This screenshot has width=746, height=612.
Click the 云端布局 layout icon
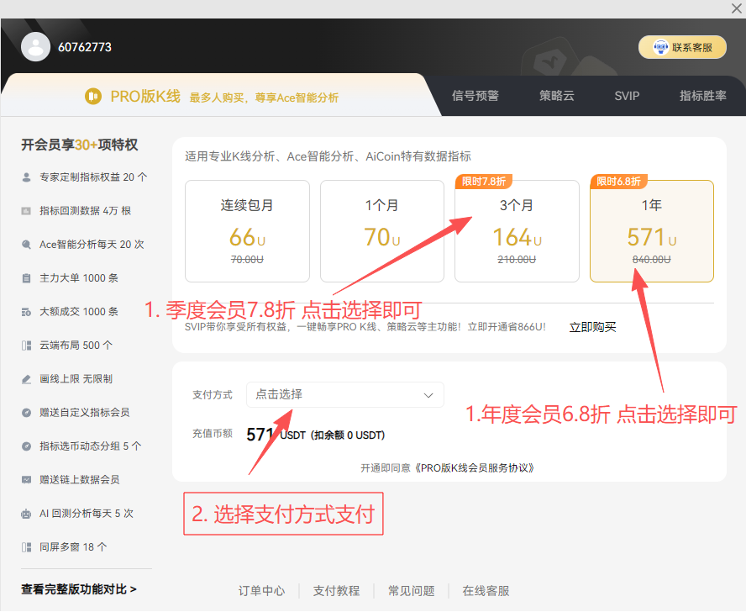point(28,345)
